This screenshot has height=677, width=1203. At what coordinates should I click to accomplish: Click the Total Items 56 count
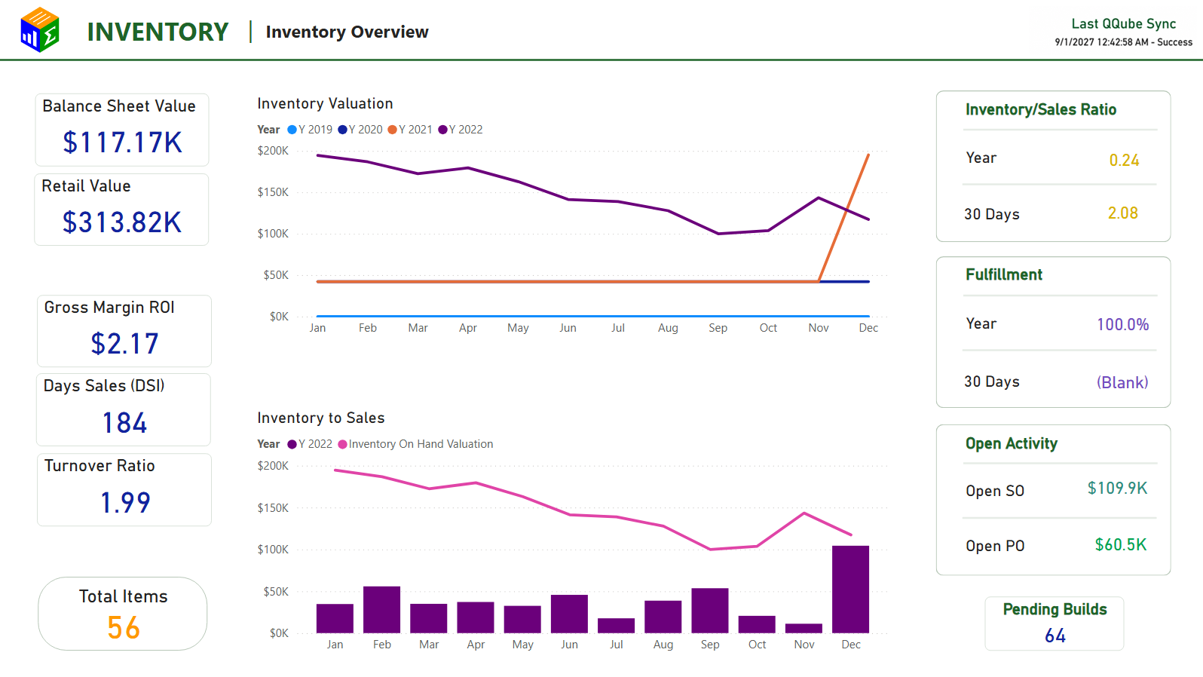124,628
